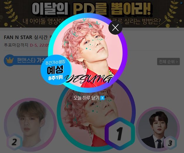Open the 전체 순위 full ranking button
This screenshot has height=153, width=184.
168,61
